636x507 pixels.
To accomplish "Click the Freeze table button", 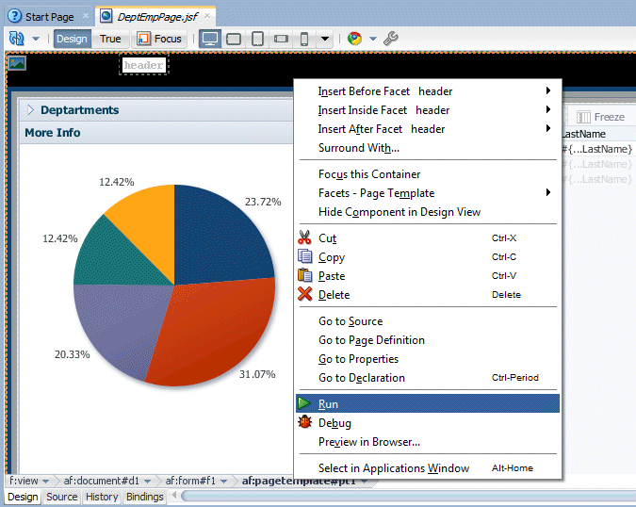I will coord(600,117).
